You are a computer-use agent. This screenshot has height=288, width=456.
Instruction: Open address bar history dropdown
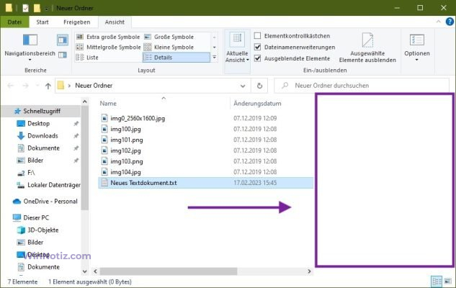click(x=243, y=86)
